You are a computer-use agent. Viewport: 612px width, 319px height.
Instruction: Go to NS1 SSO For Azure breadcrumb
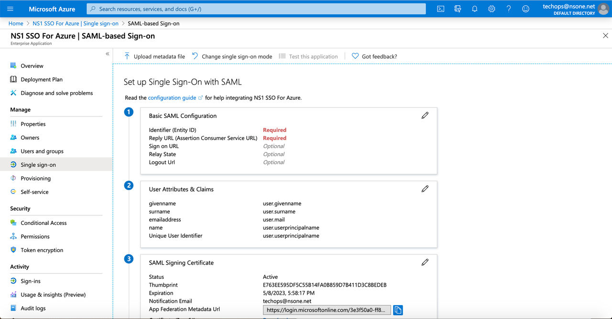[76, 23]
